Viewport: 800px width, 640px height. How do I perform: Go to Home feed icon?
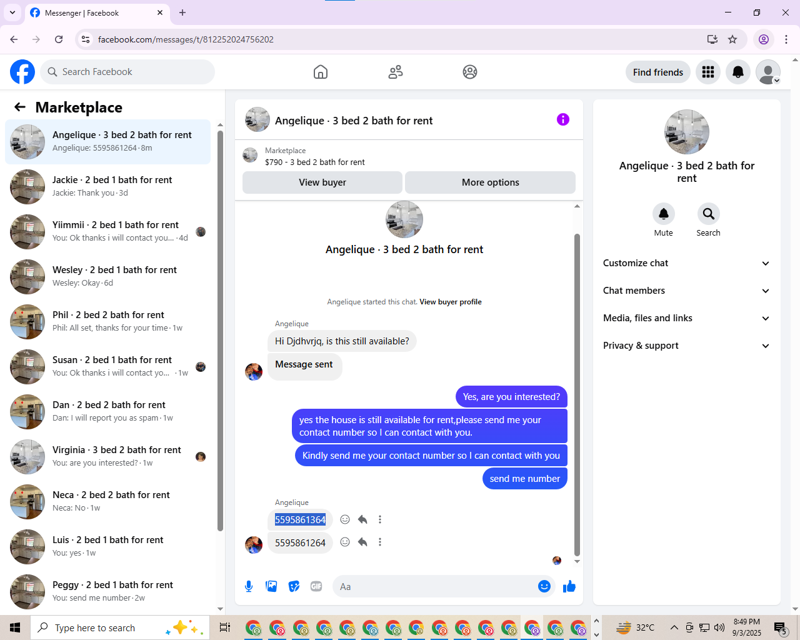point(321,72)
